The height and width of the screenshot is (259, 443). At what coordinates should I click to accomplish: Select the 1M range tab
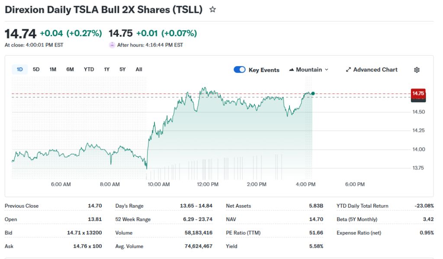(53, 69)
